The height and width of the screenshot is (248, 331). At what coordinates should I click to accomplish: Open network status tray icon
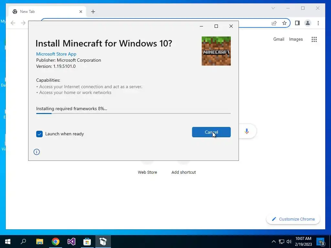pyautogui.click(x=282, y=242)
